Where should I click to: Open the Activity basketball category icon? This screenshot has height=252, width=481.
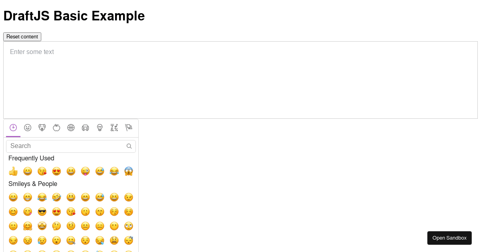point(71,128)
